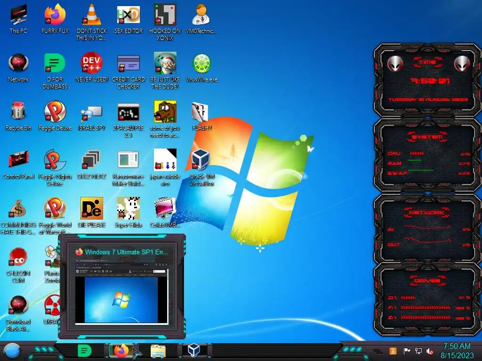The width and height of the screenshot is (482, 361).
Task: Open the network tray icon
Action: (418, 351)
